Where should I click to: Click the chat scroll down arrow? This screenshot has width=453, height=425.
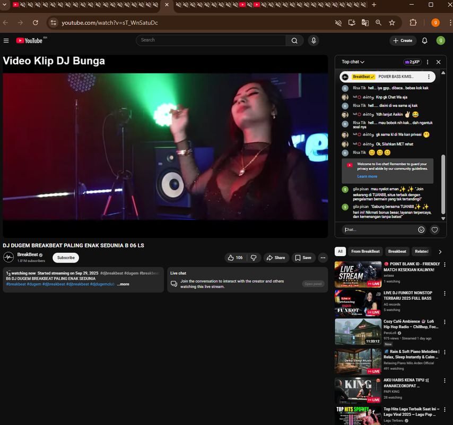pyautogui.click(x=443, y=219)
